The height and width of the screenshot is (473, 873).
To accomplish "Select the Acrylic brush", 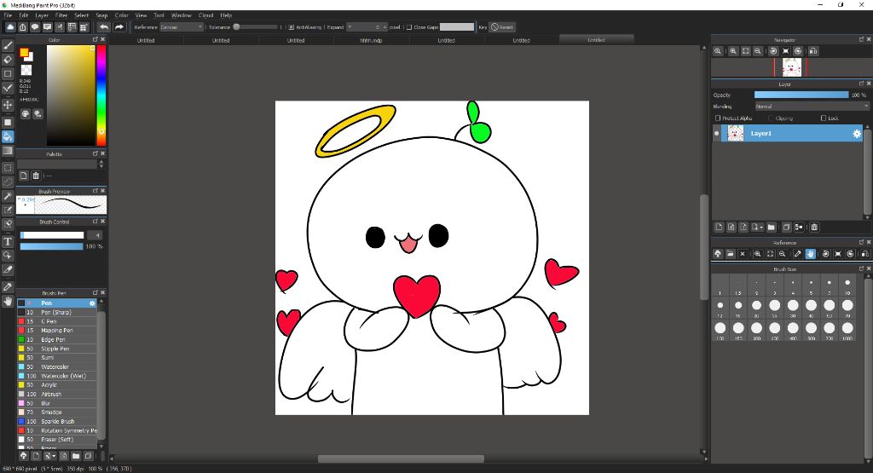I will pyautogui.click(x=56, y=385).
